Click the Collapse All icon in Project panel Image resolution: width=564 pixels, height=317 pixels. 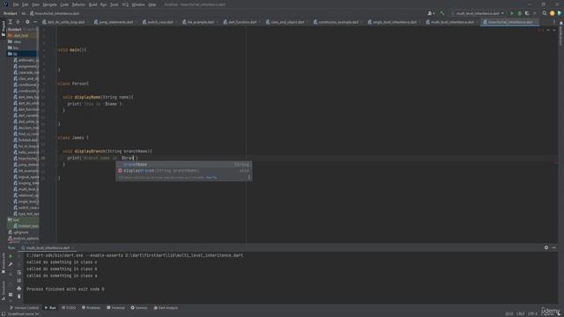pos(18,22)
